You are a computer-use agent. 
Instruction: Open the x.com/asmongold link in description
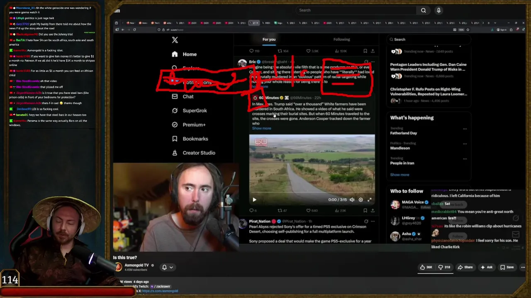pos(160,291)
